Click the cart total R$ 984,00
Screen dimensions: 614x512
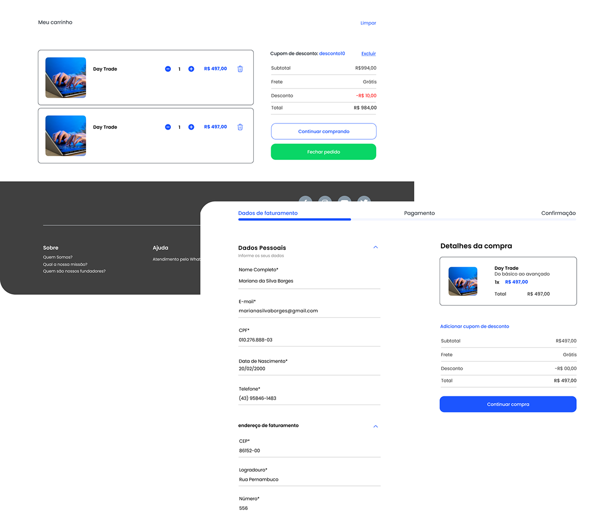[365, 108]
